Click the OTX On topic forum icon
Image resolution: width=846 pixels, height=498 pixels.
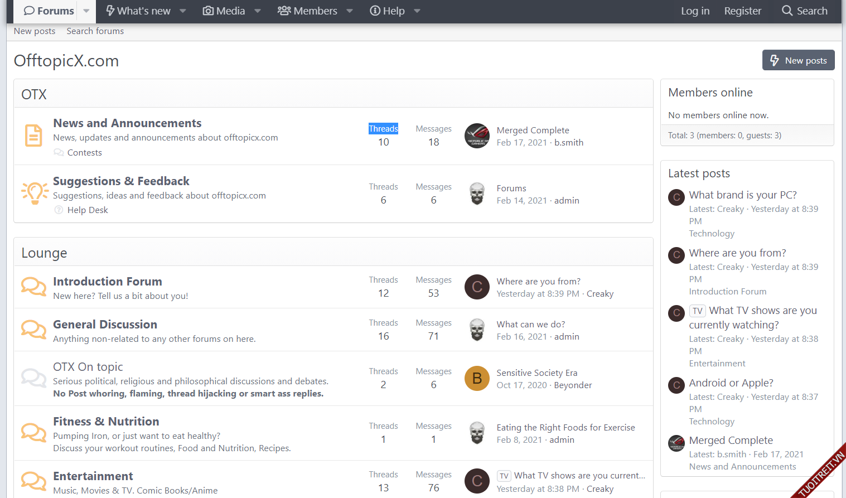click(x=33, y=378)
